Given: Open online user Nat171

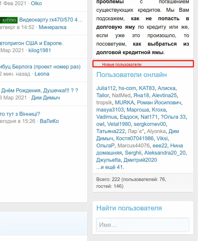Looking at the screenshot, I should 149,117.
